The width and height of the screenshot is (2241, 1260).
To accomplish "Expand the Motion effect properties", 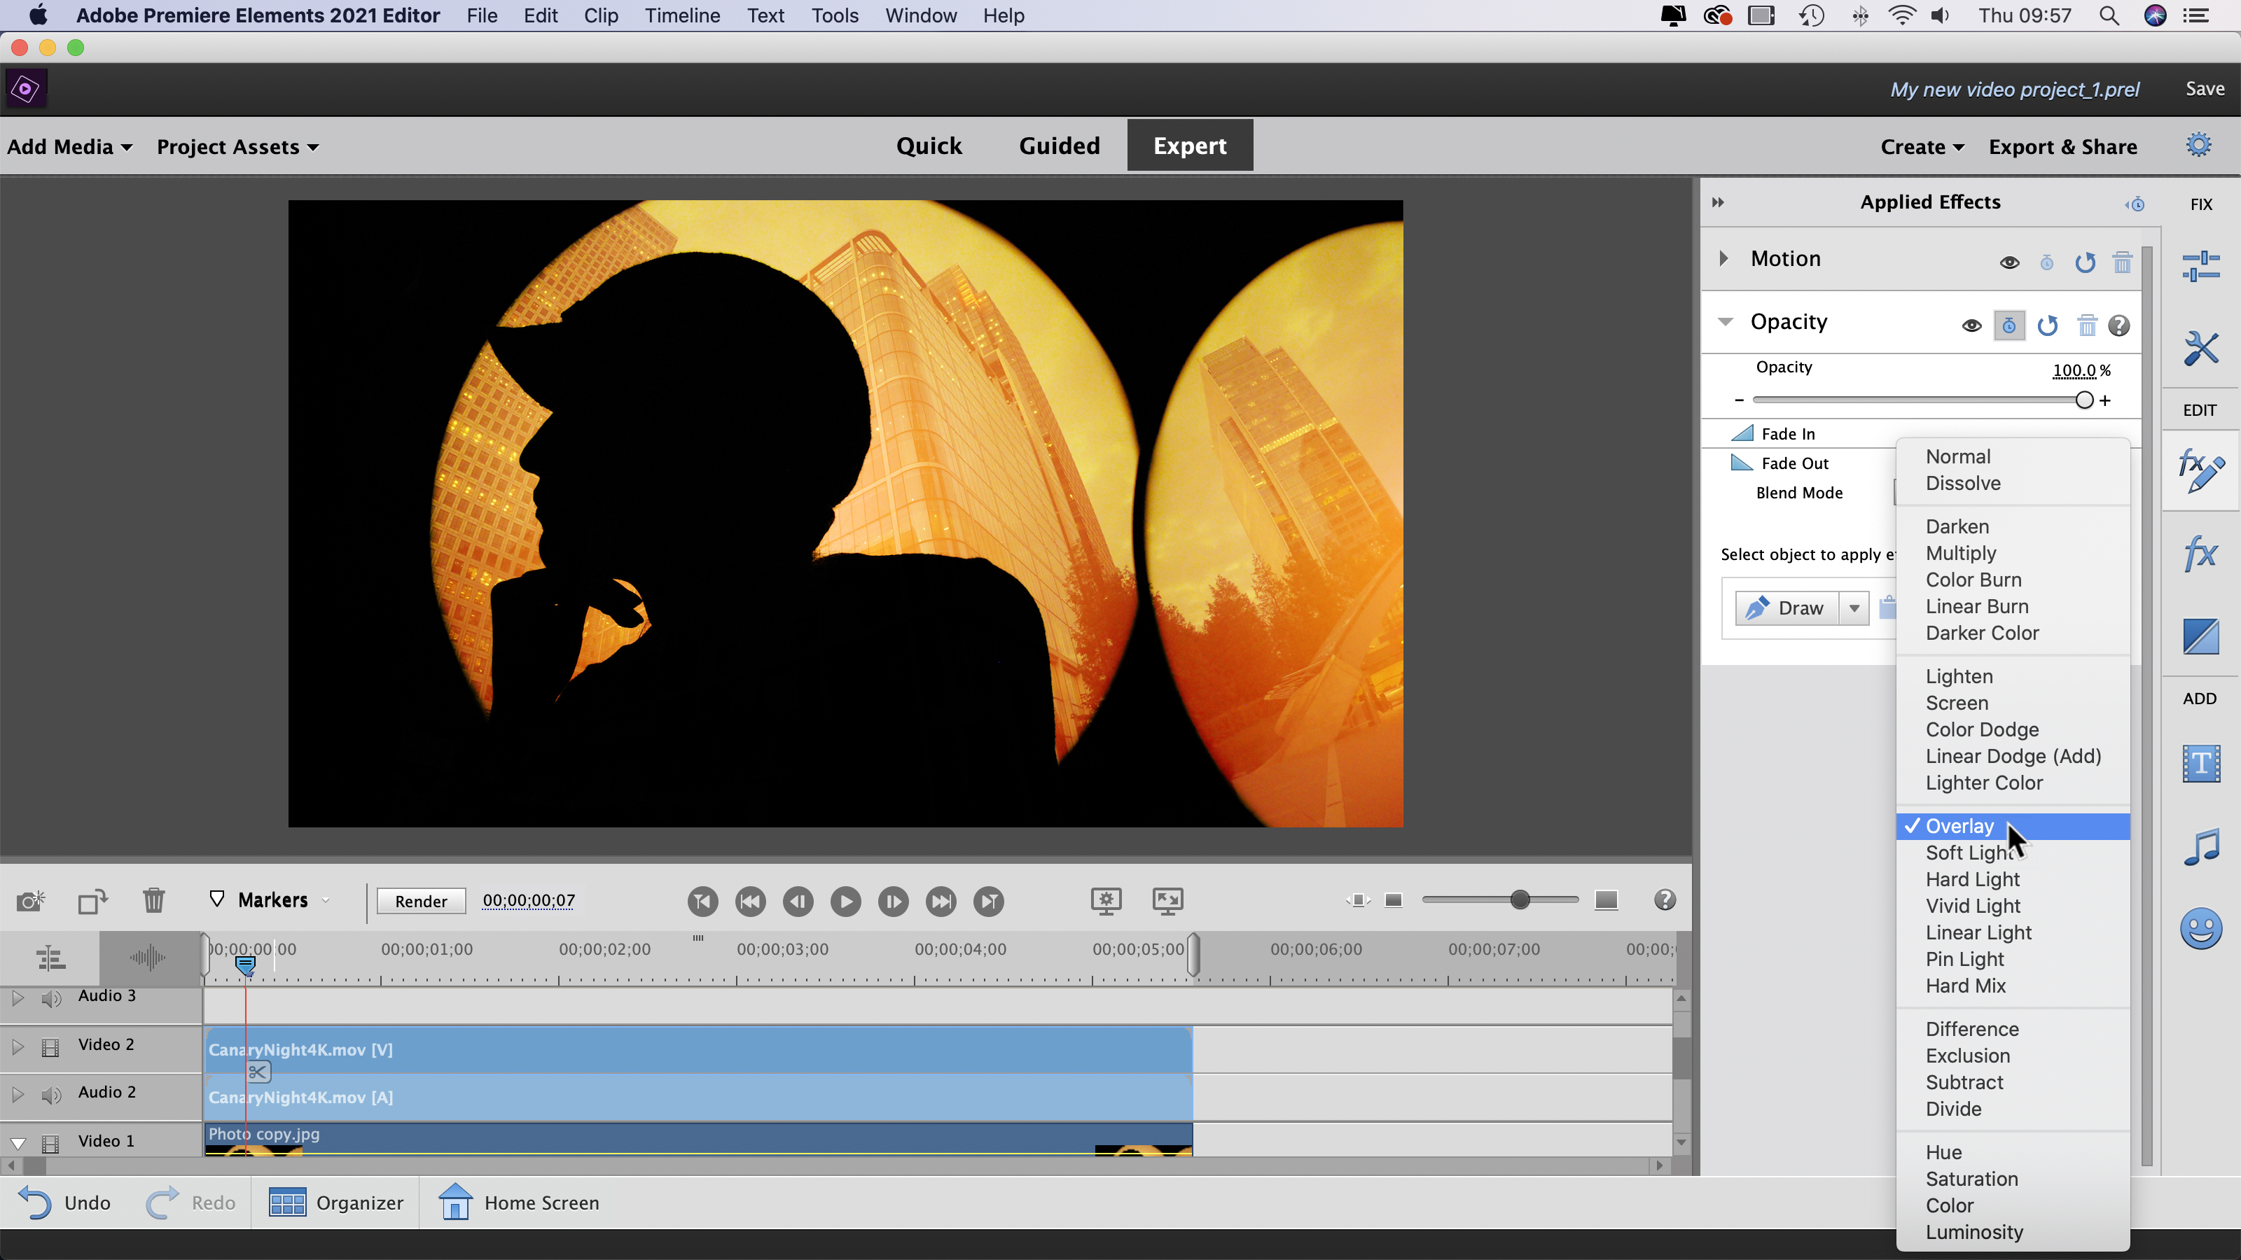I will point(1723,258).
